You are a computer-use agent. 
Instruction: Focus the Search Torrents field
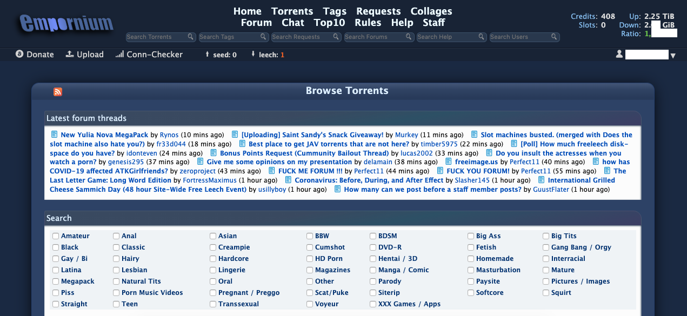161,37
